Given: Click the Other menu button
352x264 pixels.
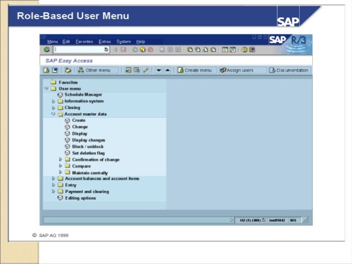Looking at the screenshot, I should click(x=97, y=70).
